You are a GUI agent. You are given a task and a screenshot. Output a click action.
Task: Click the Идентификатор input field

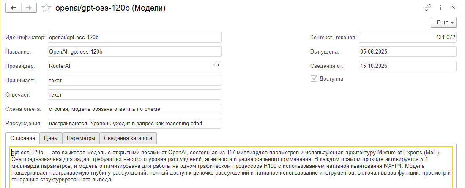(x=134, y=38)
